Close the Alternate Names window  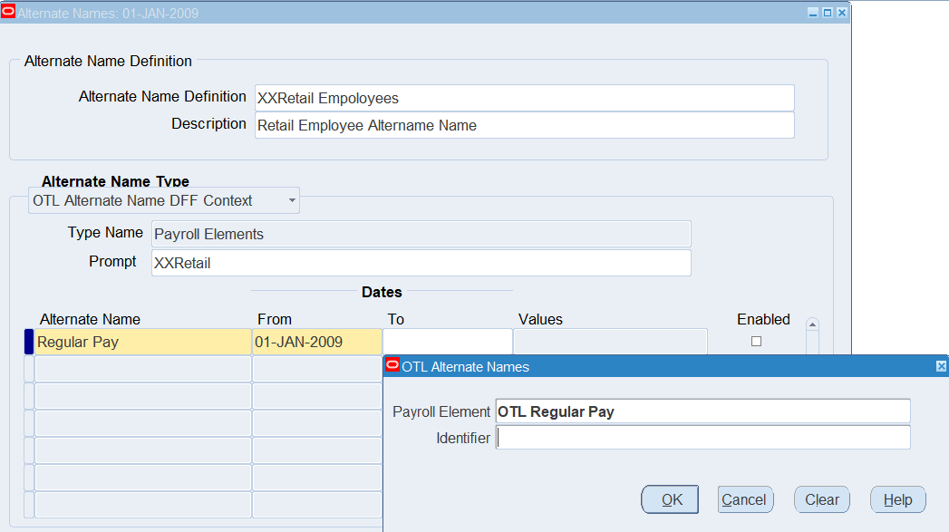coord(841,13)
